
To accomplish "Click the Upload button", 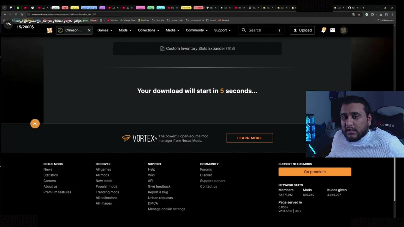I will pyautogui.click(x=302, y=30).
